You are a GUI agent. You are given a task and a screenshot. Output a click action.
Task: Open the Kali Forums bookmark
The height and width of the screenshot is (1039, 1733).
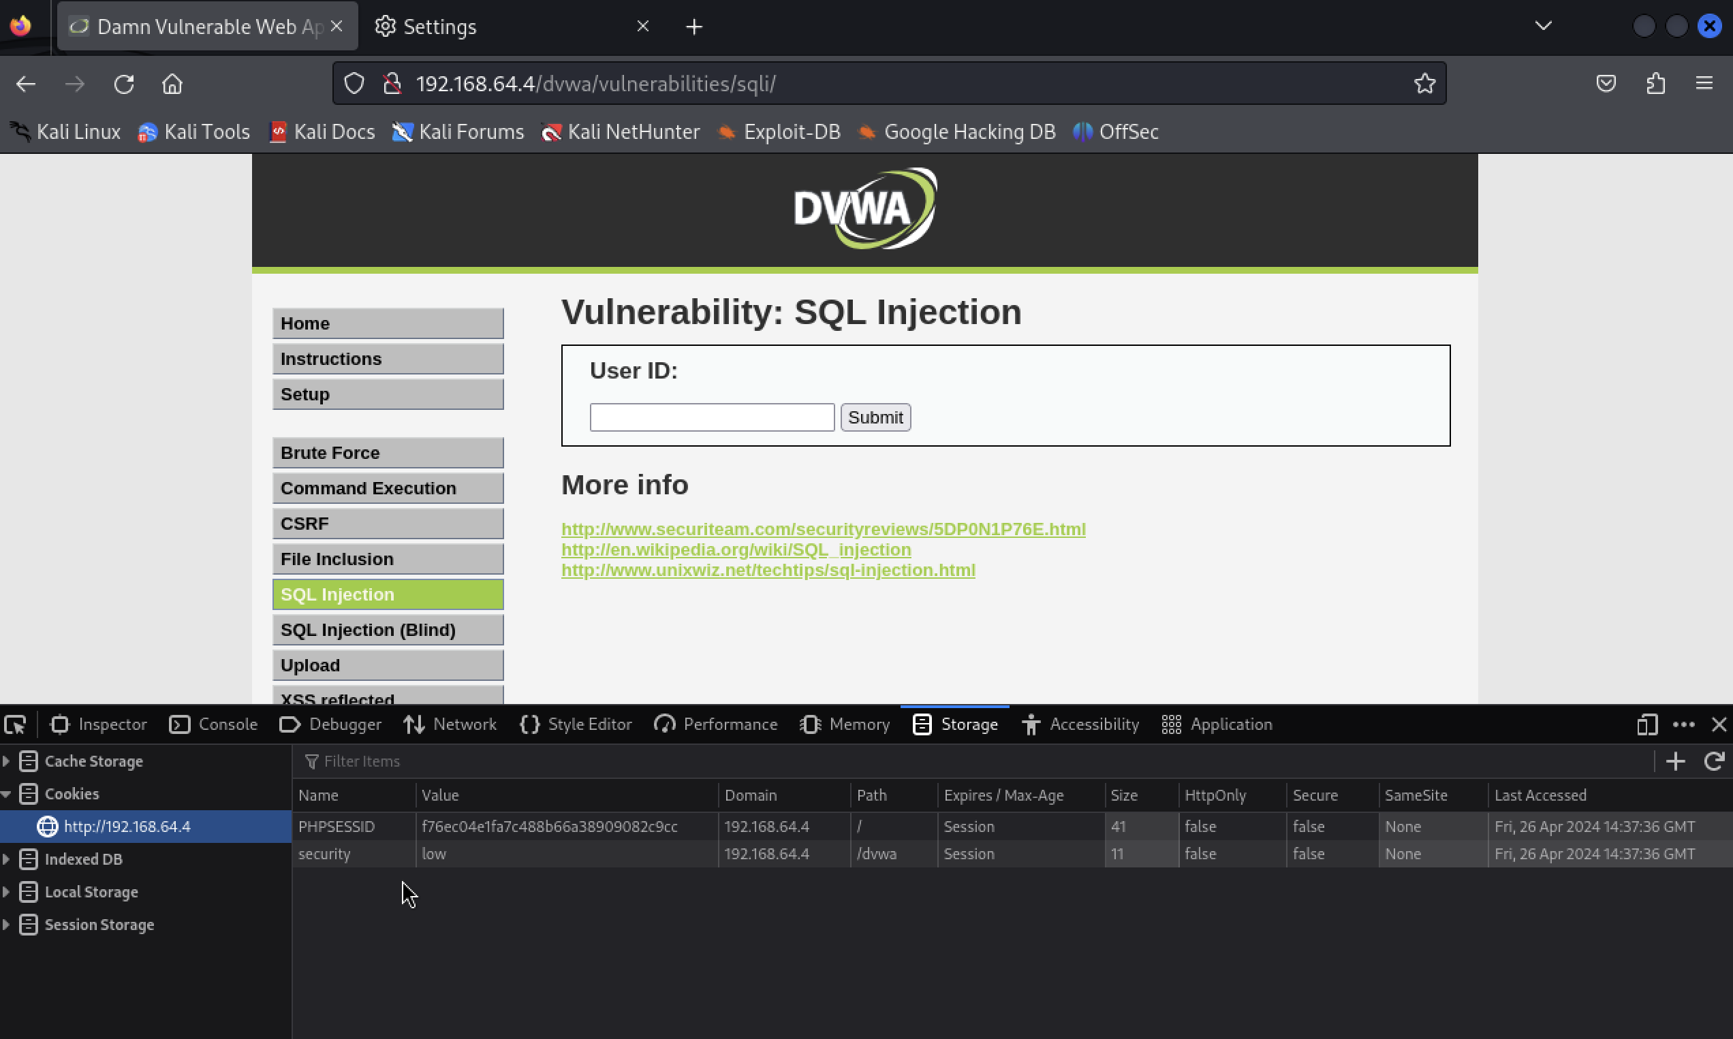pos(458,131)
